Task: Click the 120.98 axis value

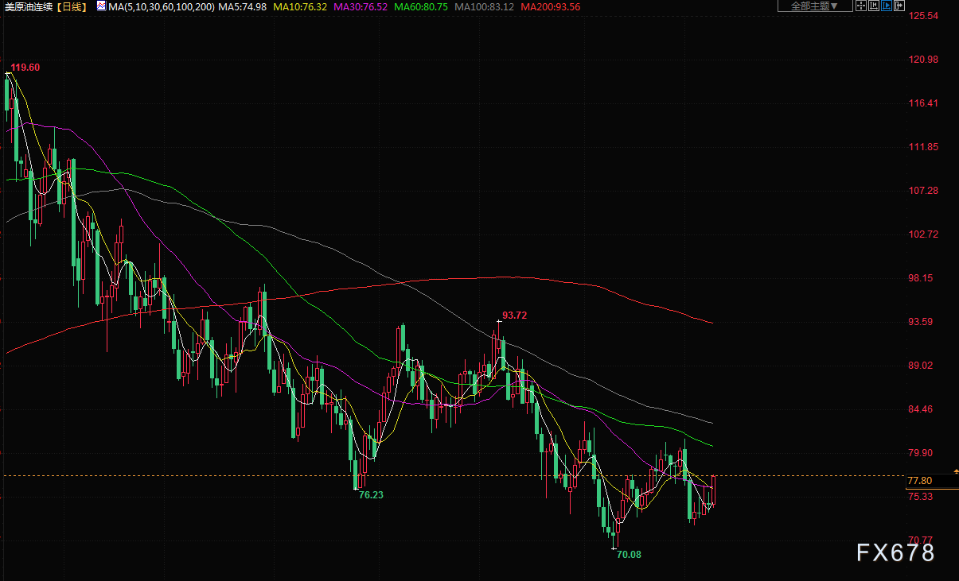Action: coord(923,60)
